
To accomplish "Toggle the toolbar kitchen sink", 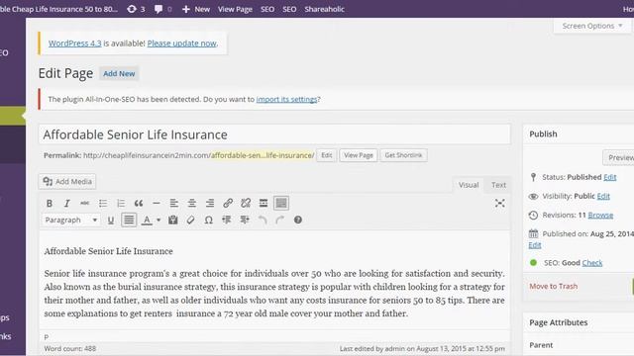I will [x=281, y=203].
